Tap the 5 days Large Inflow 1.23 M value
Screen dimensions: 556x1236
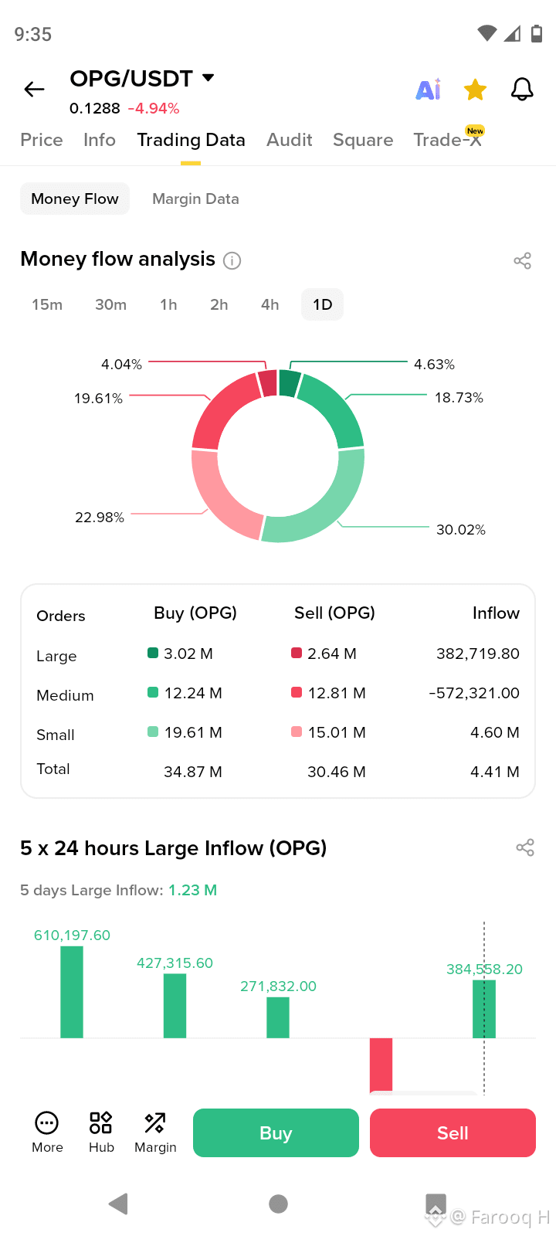pos(192,890)
